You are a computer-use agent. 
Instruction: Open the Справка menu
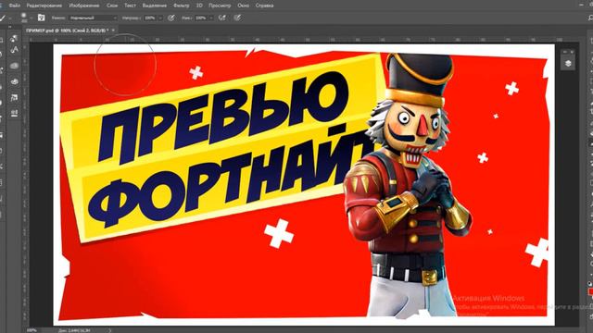click(264, 6)
